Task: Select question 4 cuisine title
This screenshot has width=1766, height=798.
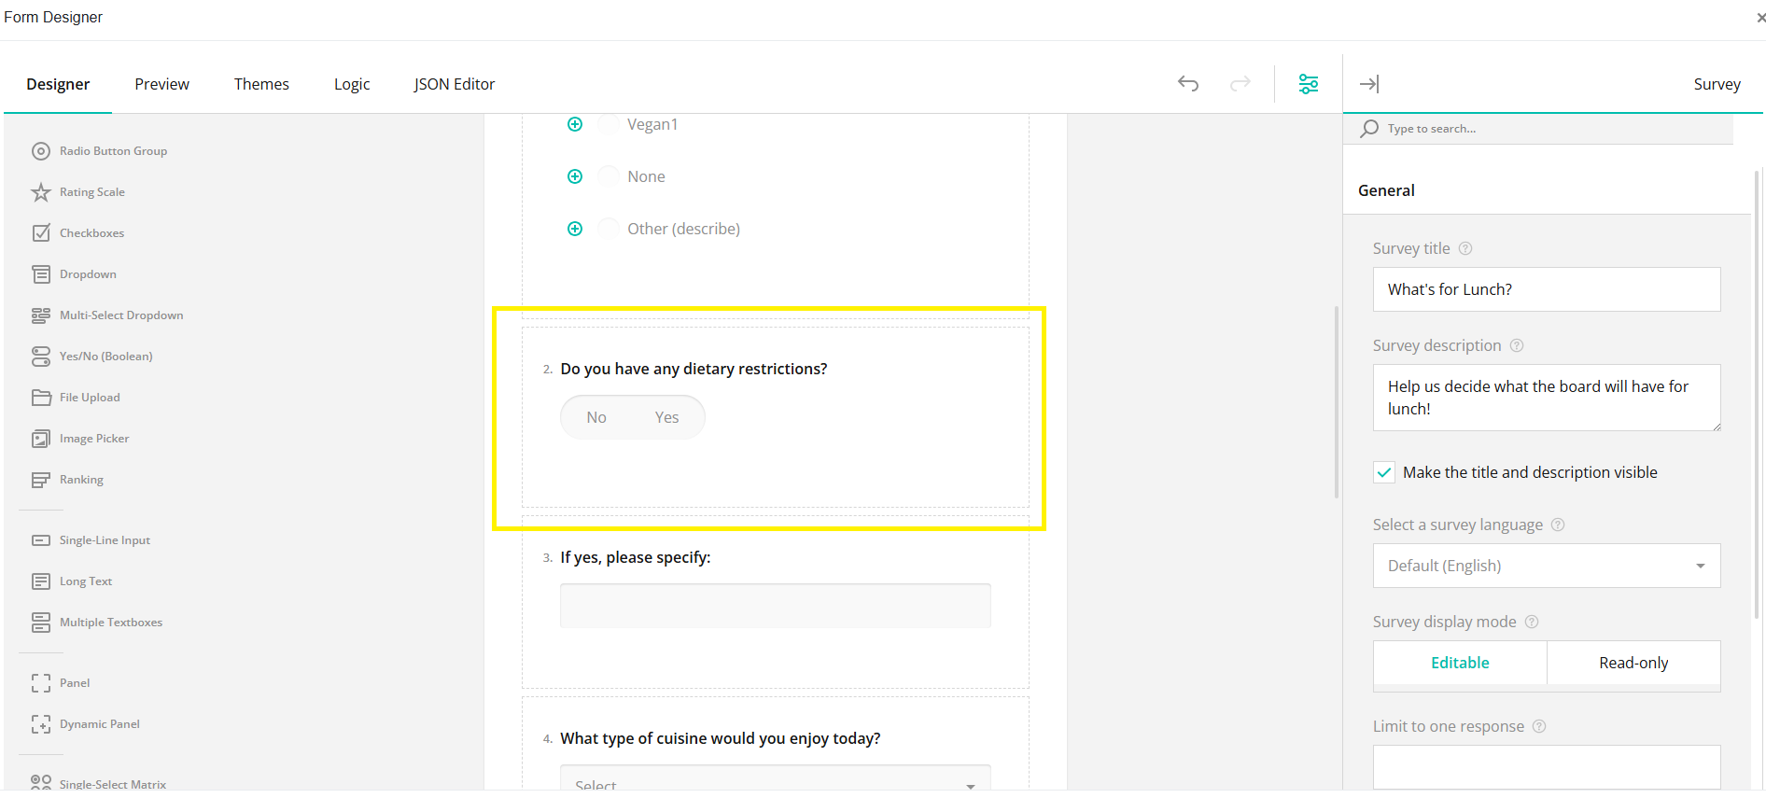Action: [x=721, y=738]
